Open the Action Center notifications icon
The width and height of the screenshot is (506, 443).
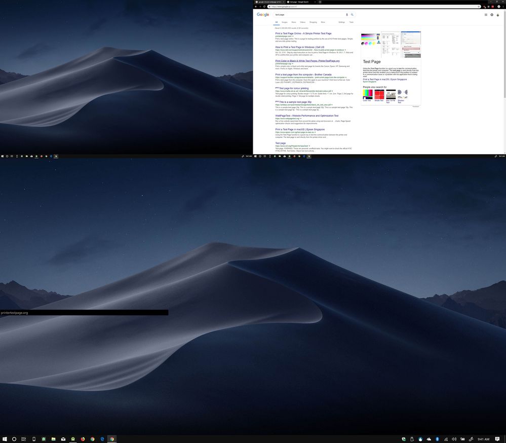tap(497, 438)
